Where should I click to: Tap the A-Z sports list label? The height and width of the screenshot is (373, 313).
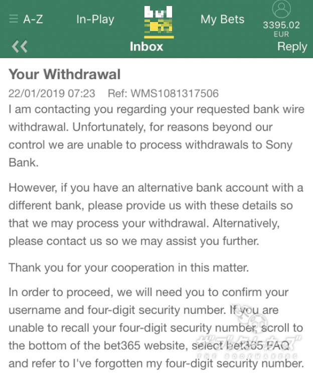point(33,19)
